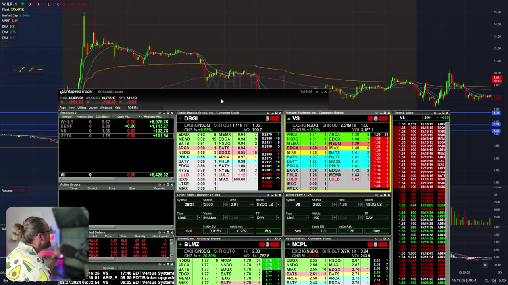Click the Symbol field showing VS
The height and width of the screenshot is (285, 508).
click(298, 205)
